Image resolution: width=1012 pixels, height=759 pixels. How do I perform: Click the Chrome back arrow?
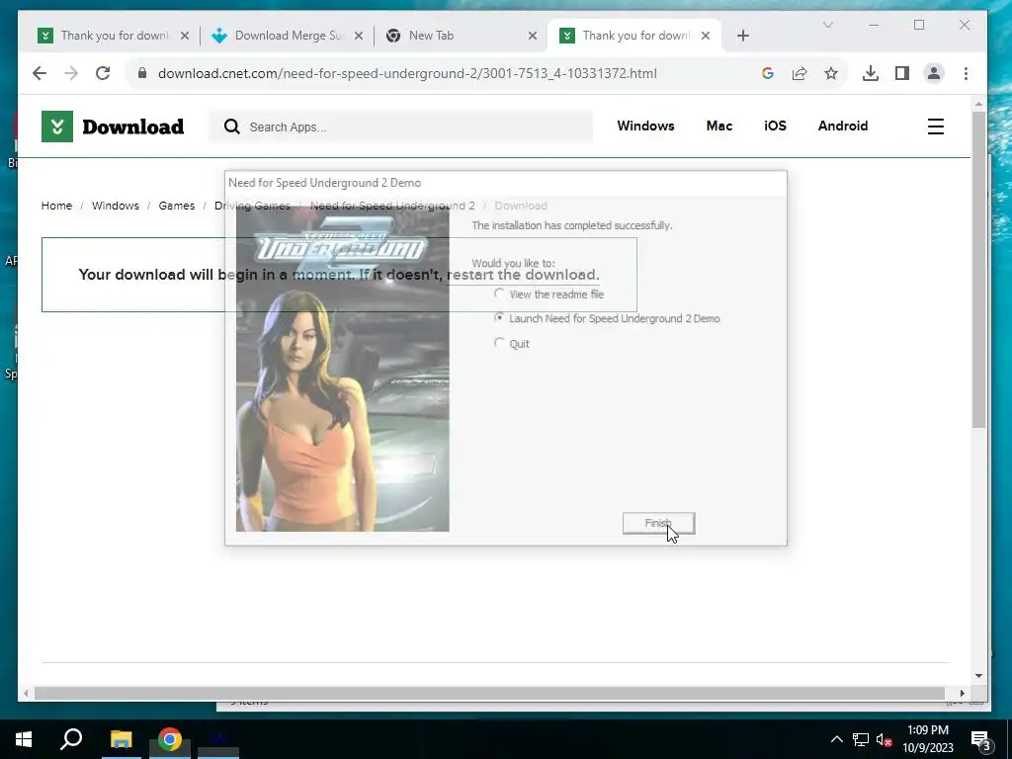40,73
